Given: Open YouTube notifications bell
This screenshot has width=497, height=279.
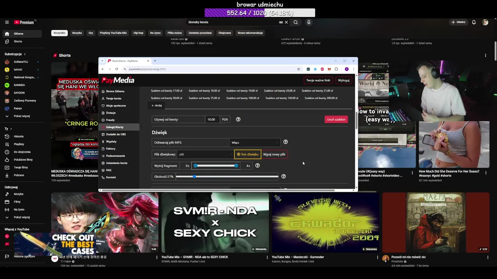Looking at the screenshot, I should click(474, 22).
